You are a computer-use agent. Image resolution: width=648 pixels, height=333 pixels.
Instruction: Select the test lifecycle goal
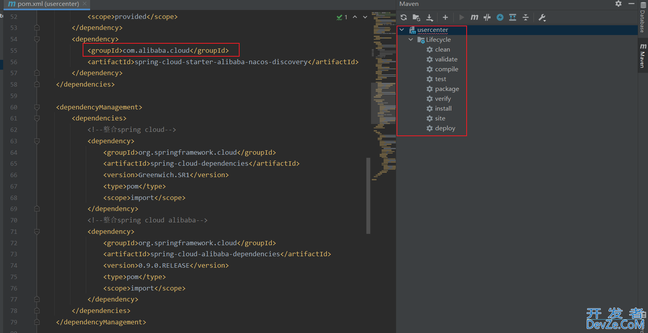[440, 79]
